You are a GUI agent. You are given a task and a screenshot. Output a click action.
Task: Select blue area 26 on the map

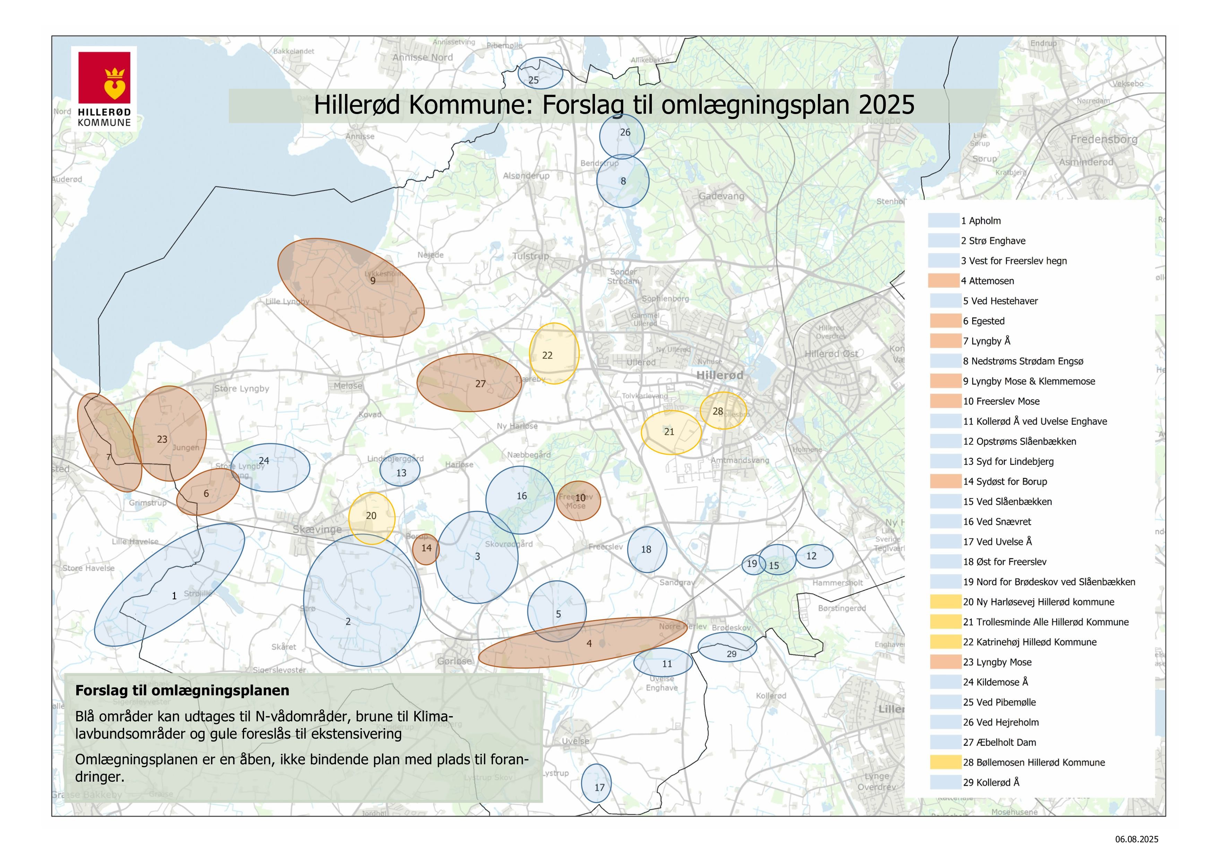point(622,136)
